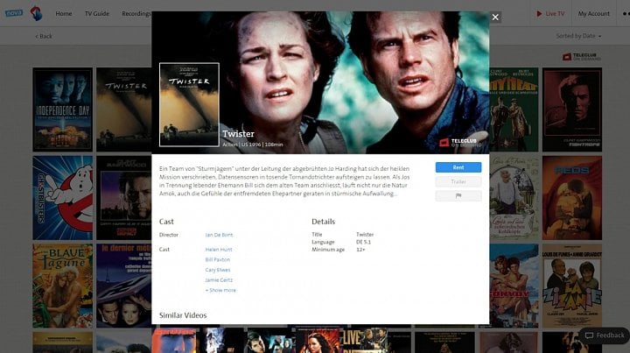
Task: Open My Account
Action: click(x=593, y=14)
